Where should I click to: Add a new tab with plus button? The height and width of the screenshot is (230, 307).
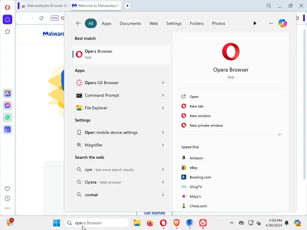tap(127, 6)
